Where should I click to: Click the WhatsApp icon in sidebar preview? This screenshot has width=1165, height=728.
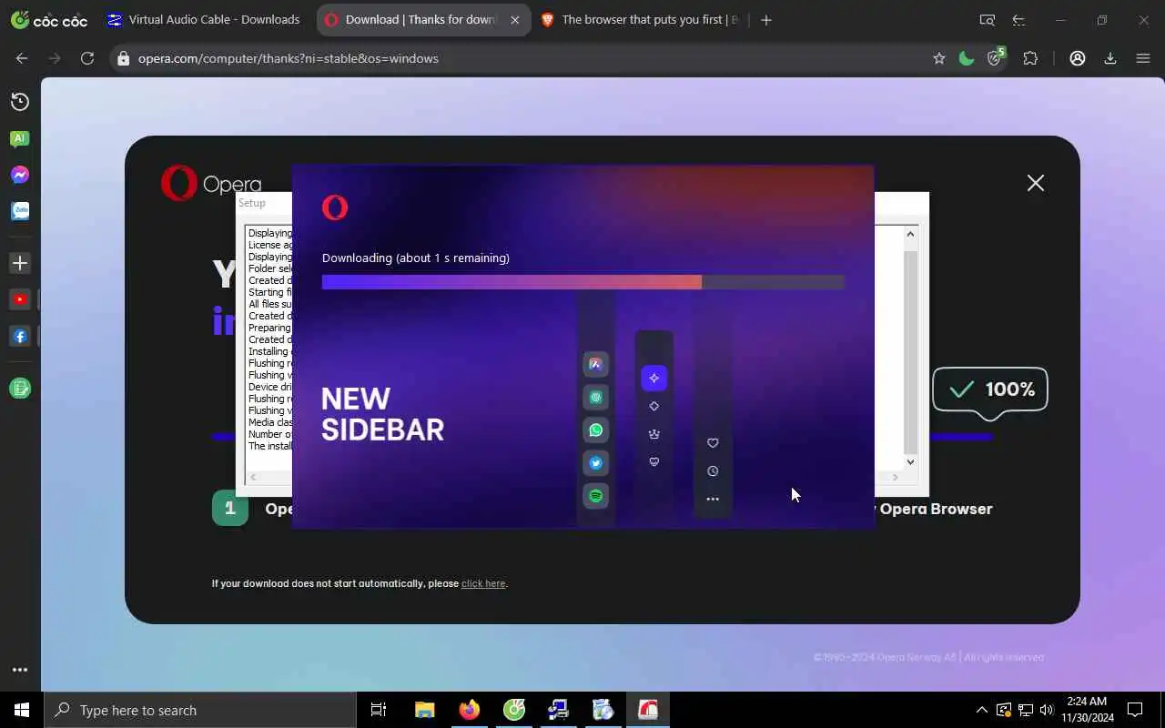tap(596, 430)
